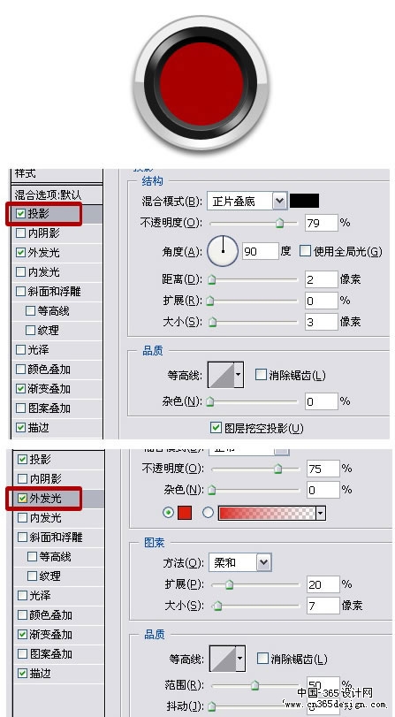The image size is (395, 717).
Task: Select the solid color radio button
Action: (168, 513)
